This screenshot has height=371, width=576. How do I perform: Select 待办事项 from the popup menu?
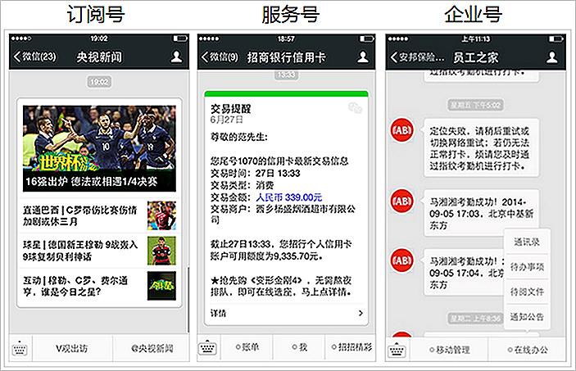pyautogui.click(x=527, y=267)
